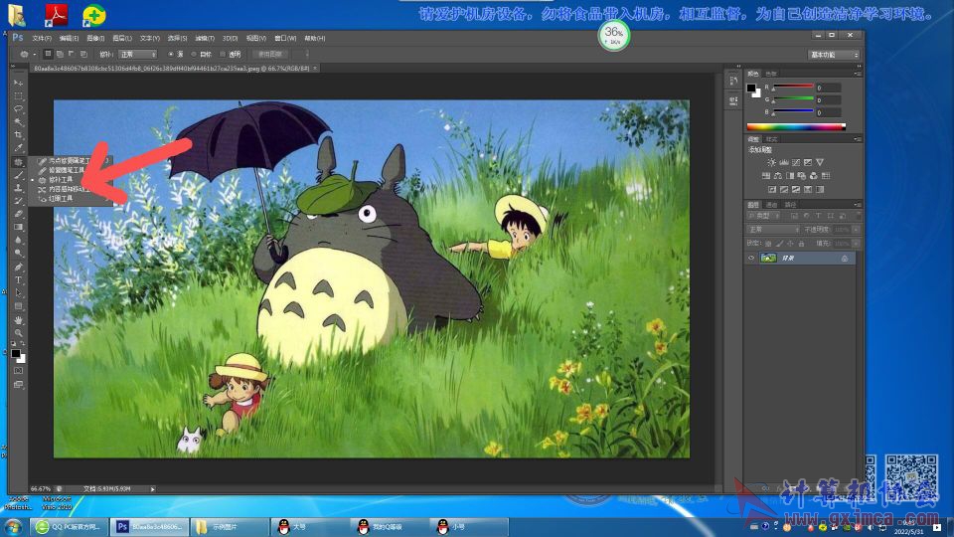Open the tool preset picker arrow
954x537 pixels.
[x=35, y=54]
